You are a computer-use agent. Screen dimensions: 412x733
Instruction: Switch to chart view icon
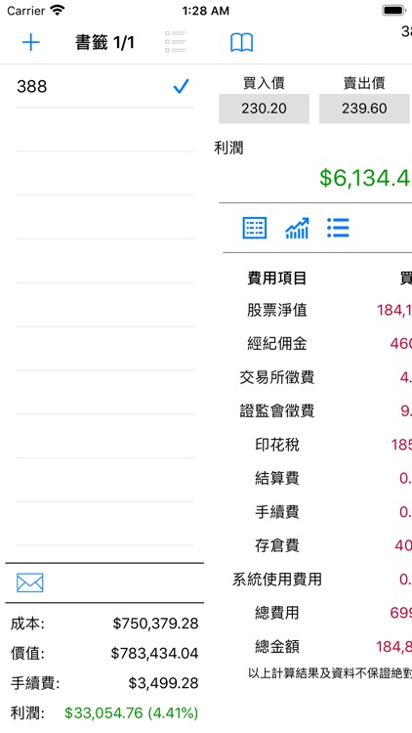(x=297, y=228)
